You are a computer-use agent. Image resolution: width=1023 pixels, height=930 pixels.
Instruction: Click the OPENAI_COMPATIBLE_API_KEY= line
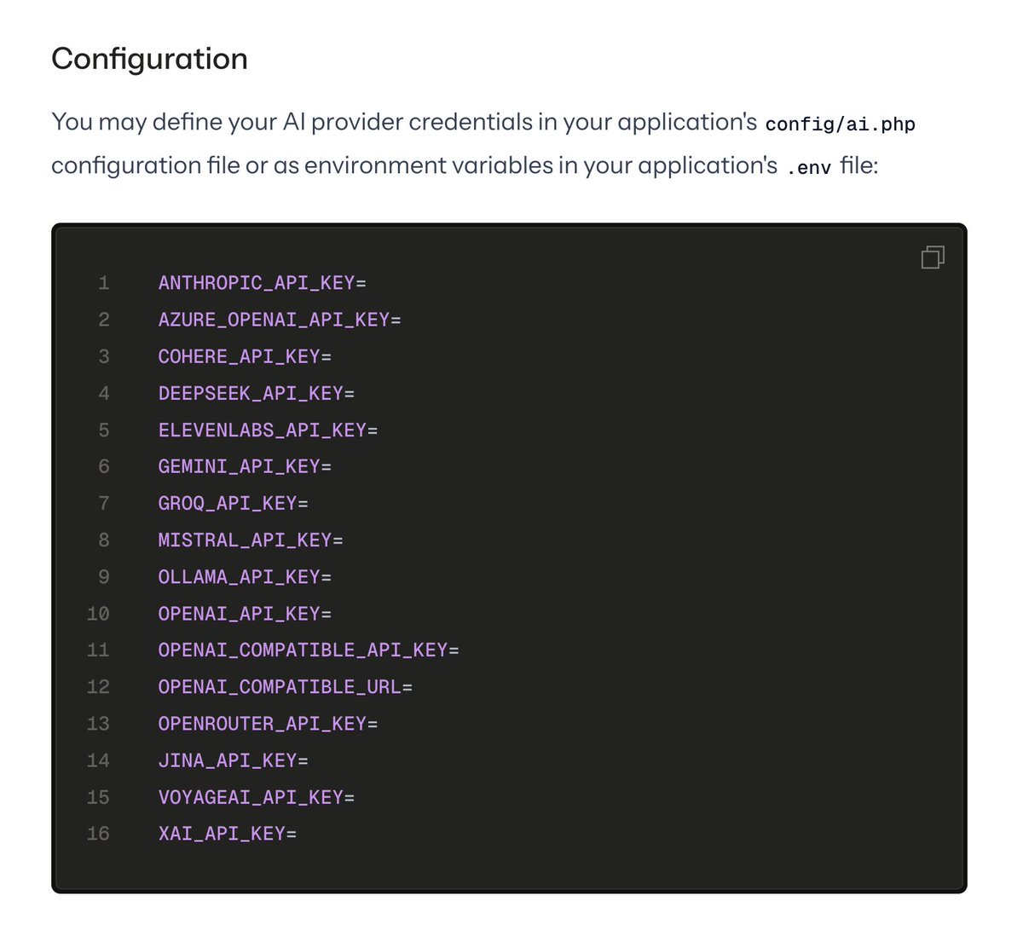309,650
